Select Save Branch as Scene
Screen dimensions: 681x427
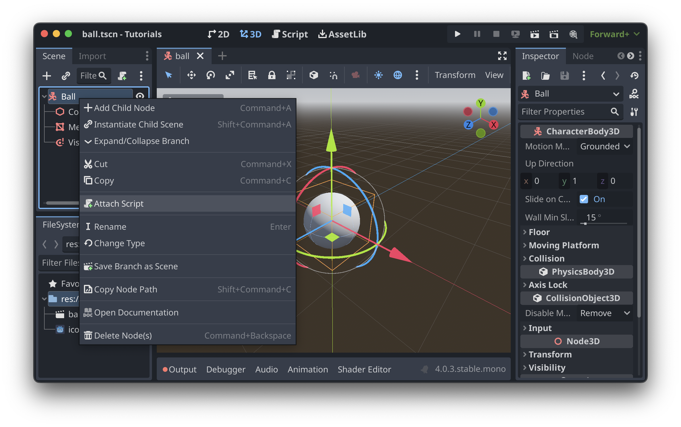pyautogui.click(x=136, y=266)
